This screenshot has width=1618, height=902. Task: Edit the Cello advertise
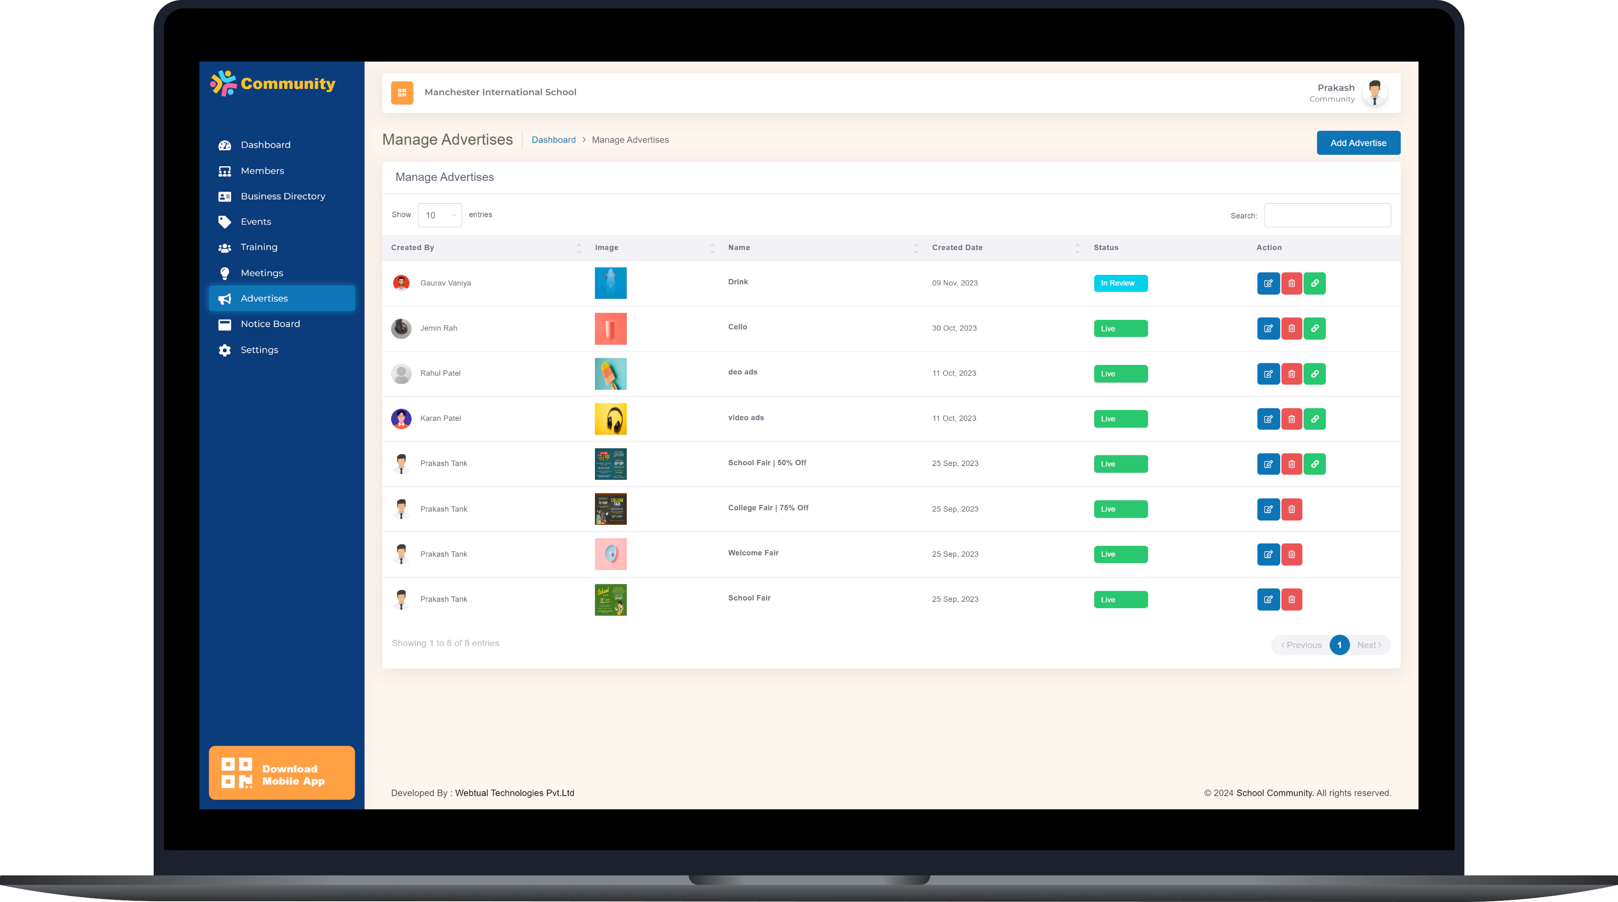point(1268,329)
